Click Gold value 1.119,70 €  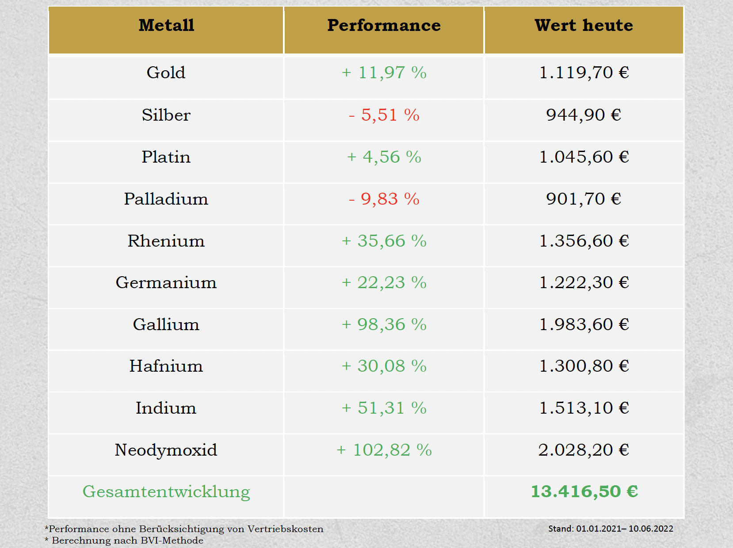coord(584,72)
